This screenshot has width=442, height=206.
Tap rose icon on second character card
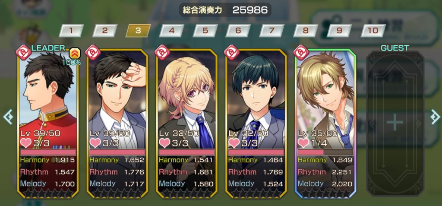point(93,52)
